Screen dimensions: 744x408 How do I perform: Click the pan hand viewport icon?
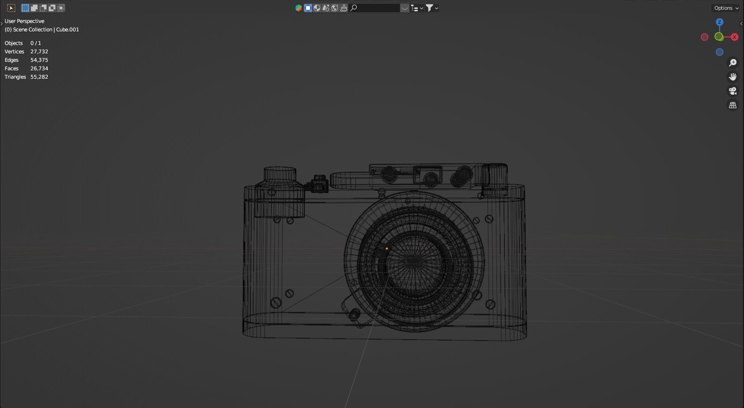(733, 77)
